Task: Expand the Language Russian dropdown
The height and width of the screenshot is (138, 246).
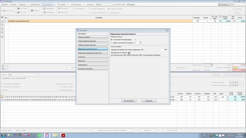Action: tap(103, 5)
